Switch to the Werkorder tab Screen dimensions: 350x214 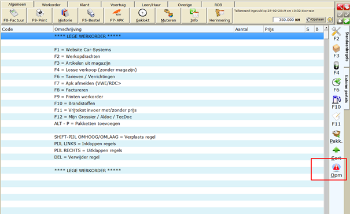tap(51, 5)
